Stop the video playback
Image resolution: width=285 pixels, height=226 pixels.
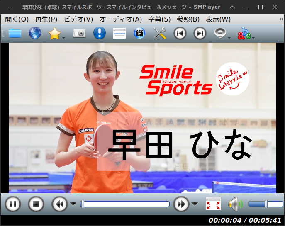pos(36,204)
